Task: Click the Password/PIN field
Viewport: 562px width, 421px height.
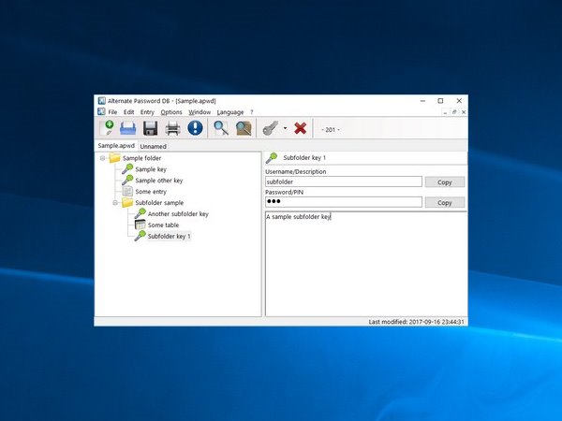Action: 344,202
